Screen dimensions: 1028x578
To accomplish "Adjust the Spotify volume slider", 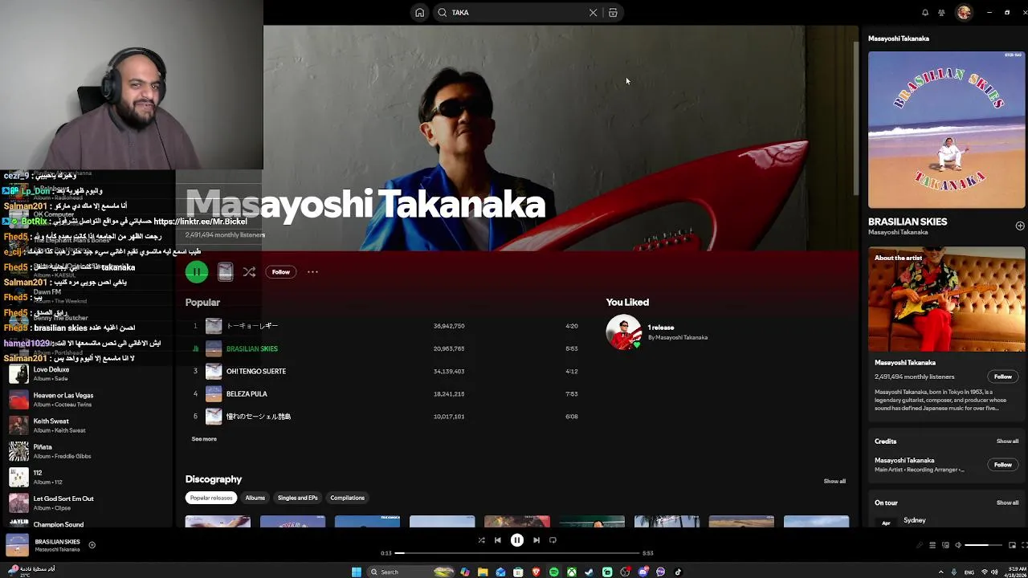I will point(982,545).
